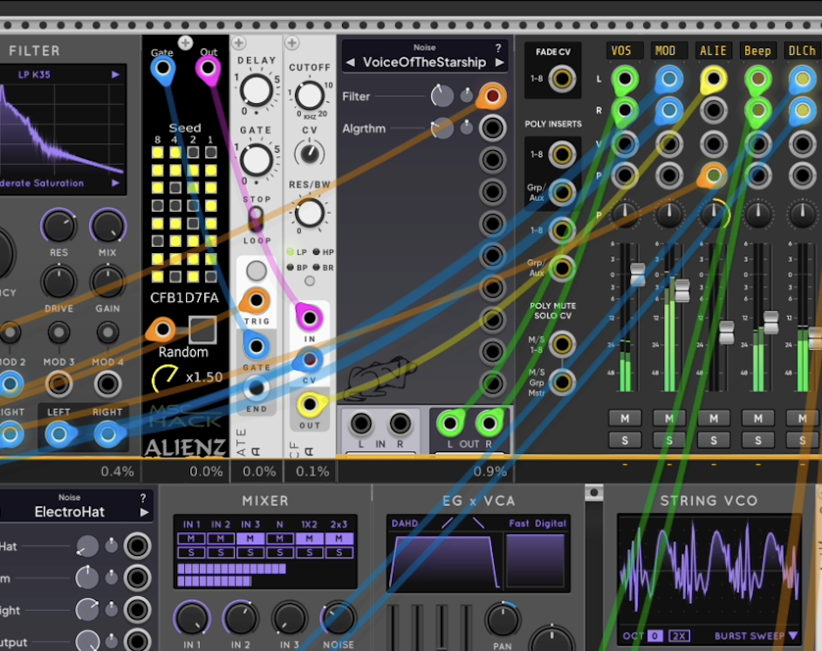The width and height of the screenshot is (822, 651).
Task: Toggle the 2X button in STRING VCO
Action: [679, 636]
